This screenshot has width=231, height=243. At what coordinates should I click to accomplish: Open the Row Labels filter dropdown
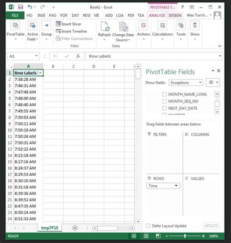click(x=40, y=73)
